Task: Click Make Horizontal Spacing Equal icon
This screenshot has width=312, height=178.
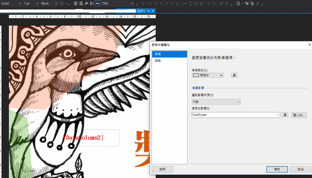Action: 209,3
